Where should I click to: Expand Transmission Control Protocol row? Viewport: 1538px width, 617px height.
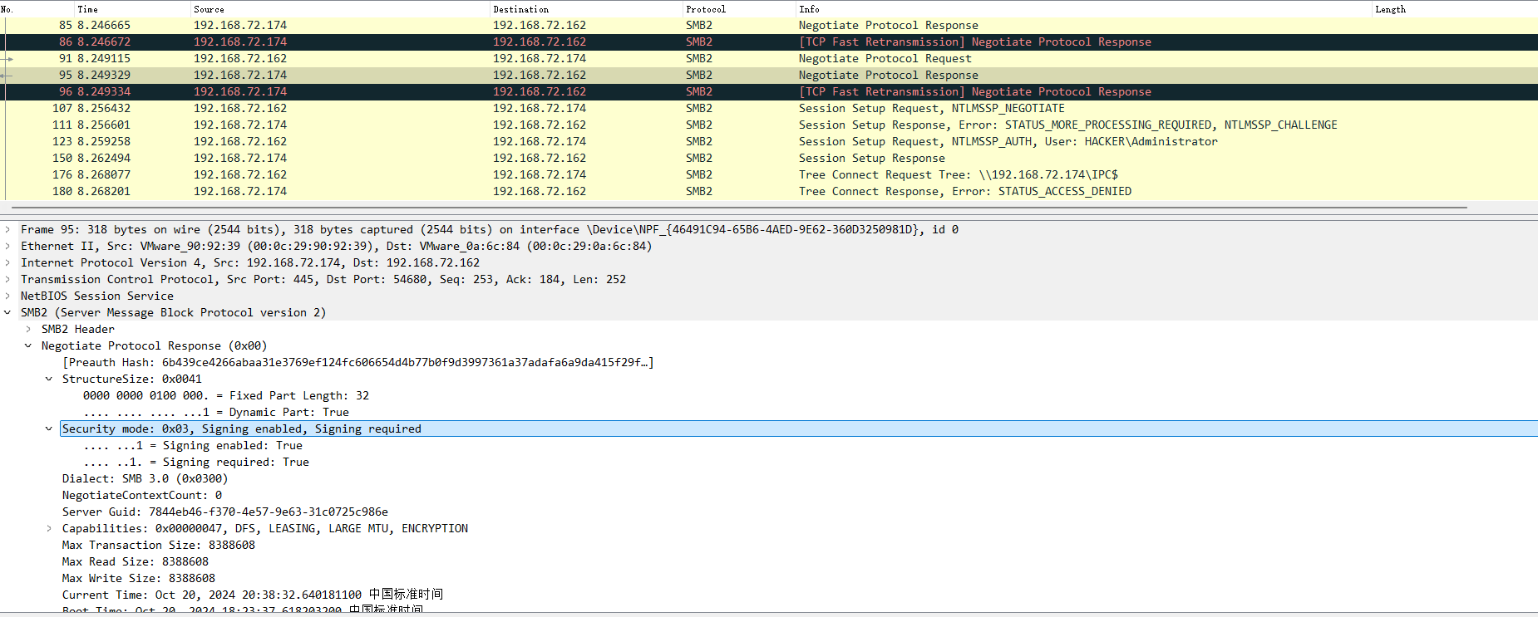click(7, 280)
